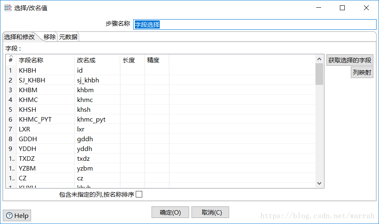The image size is (379, 224).
Task: Select field name cell KHMC
Action: tap(45, 100)
